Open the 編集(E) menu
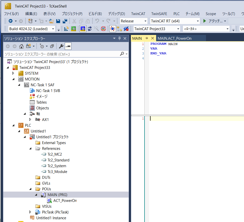Viewport: 244px width, 222px height. (x=31, y=14)
